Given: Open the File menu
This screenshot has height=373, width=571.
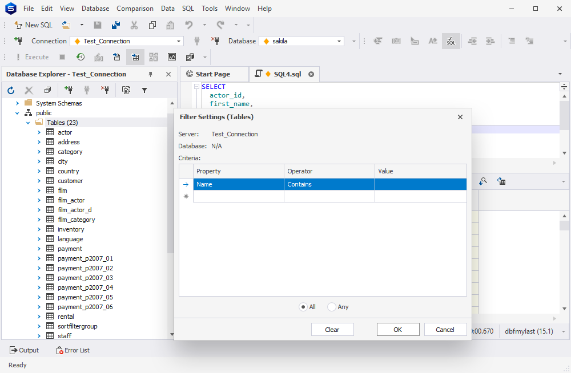Looking at the screenshot, I should click(x=29, y=9).
